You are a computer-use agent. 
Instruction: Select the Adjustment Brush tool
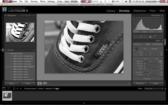click(158, 36)
